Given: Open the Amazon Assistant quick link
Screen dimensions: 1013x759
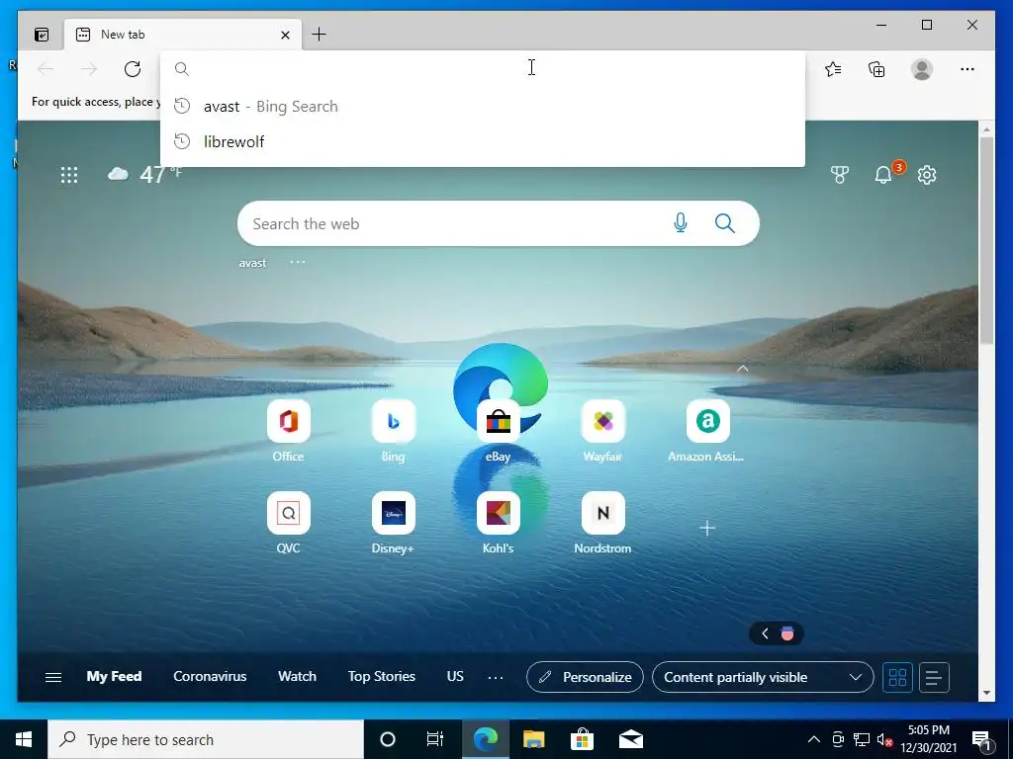Looking at the screenshot, I should [707, 431].
